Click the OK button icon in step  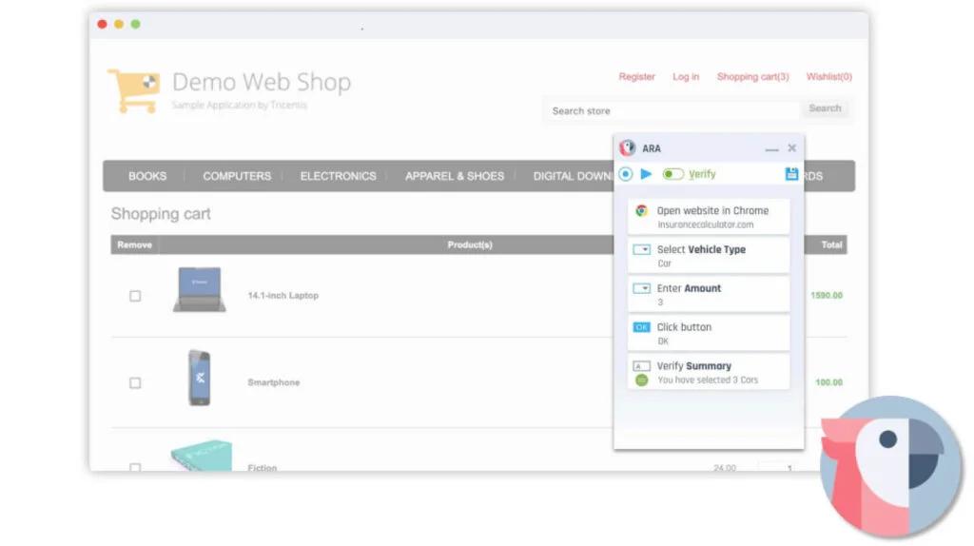pos(642,327)
